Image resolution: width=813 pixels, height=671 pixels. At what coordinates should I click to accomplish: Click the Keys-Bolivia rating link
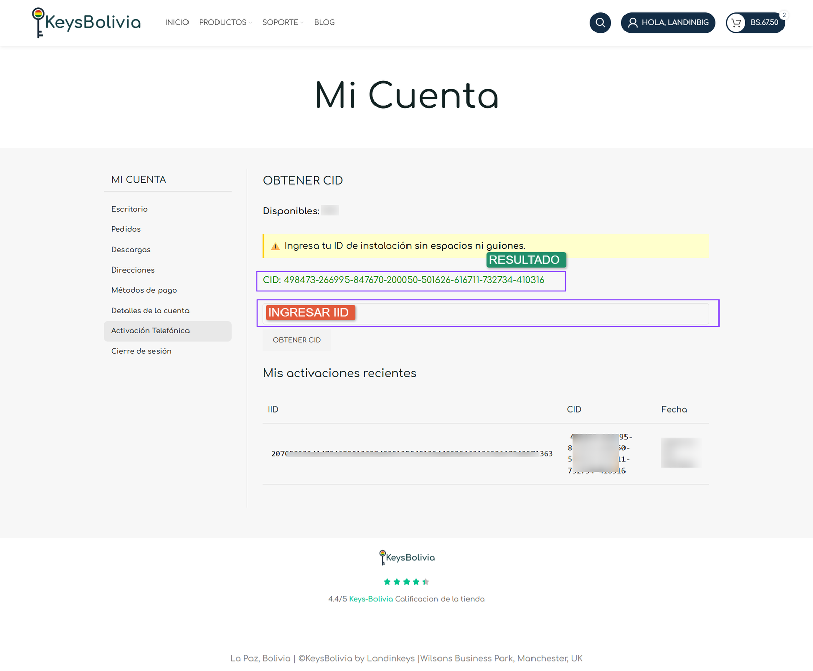(371, 599)
